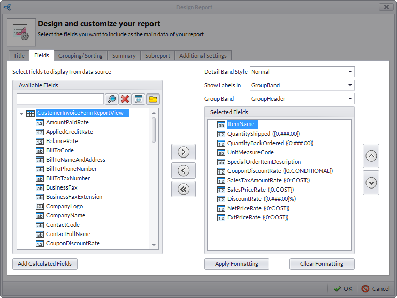The width and height of the screenshot is (397, 298).
Task: Click the search magnifier icon button
Action: (112, 99)
